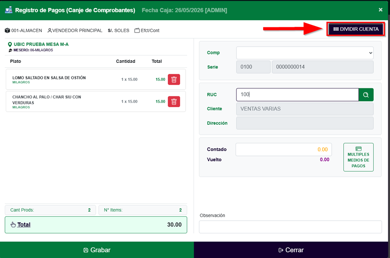Search the RUC with magnifier button
The image size is (390, 258).
coord(366,94)
